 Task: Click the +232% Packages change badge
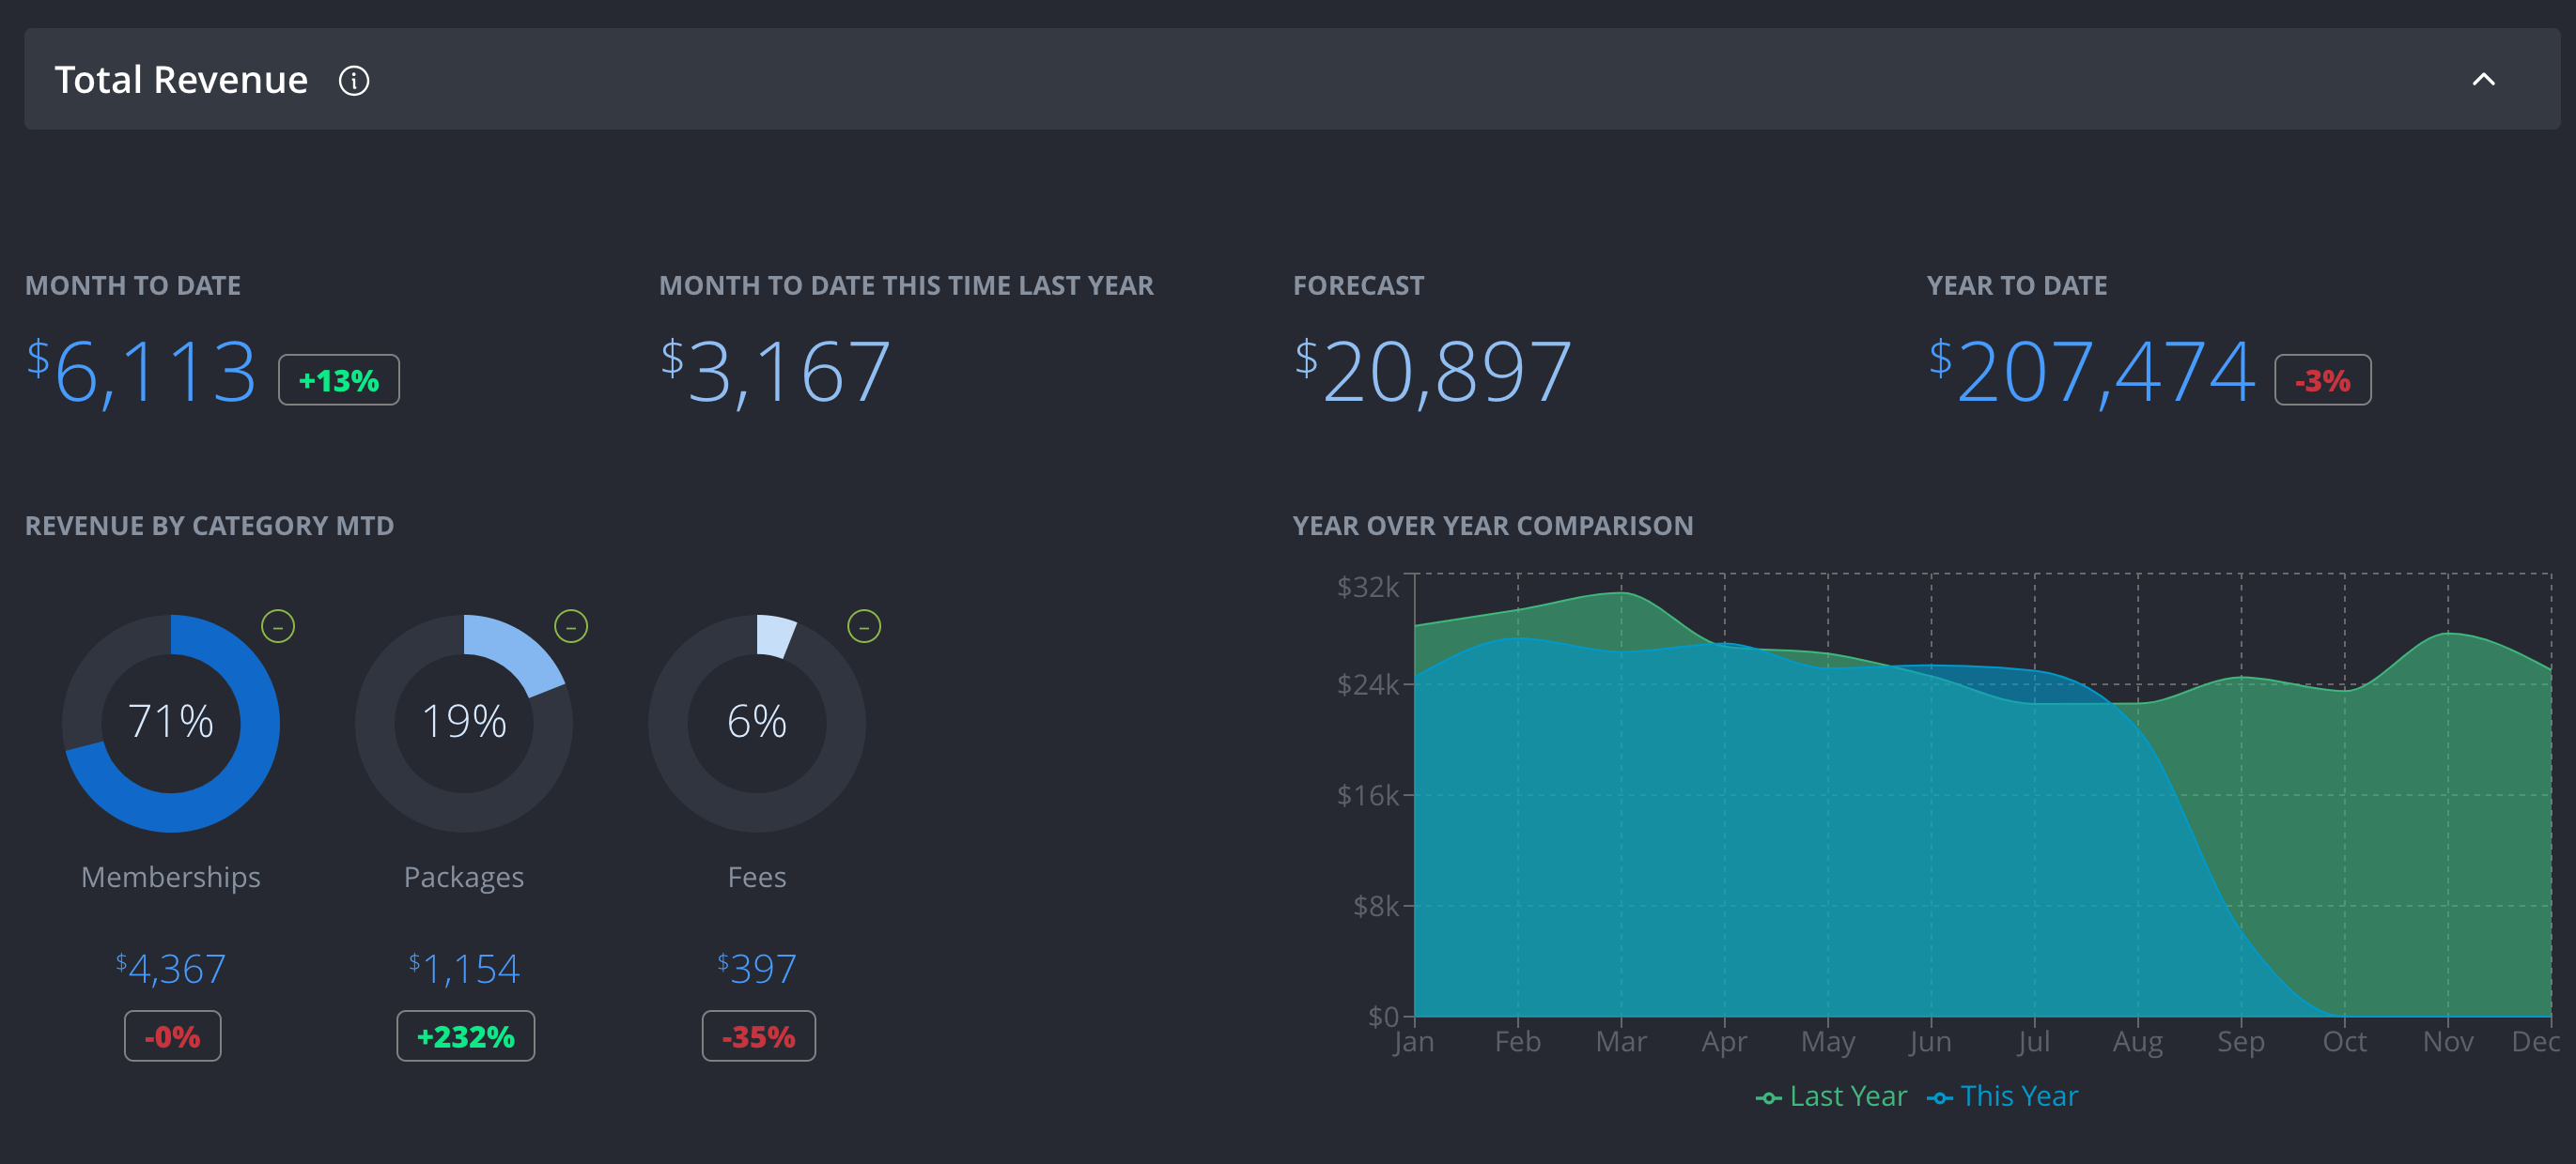(466, 1036)
